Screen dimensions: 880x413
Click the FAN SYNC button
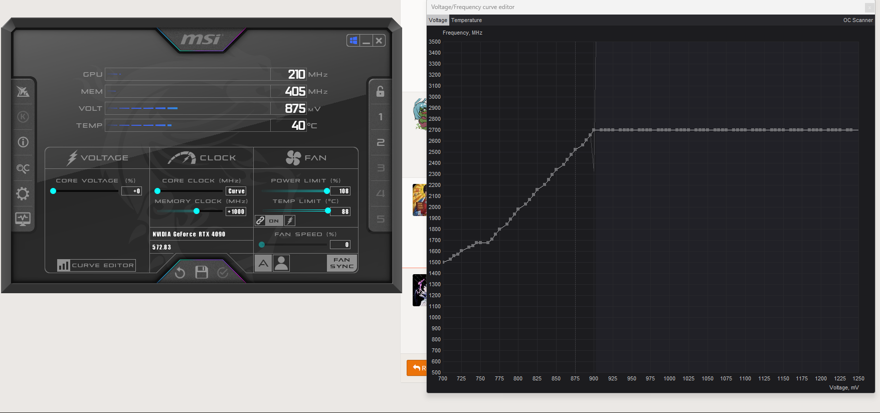tap(342, 263)
